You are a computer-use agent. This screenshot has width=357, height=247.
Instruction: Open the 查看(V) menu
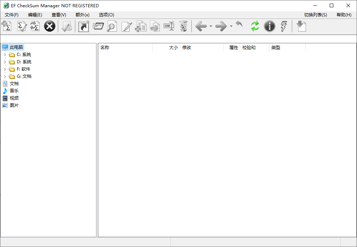click(59, 15)
